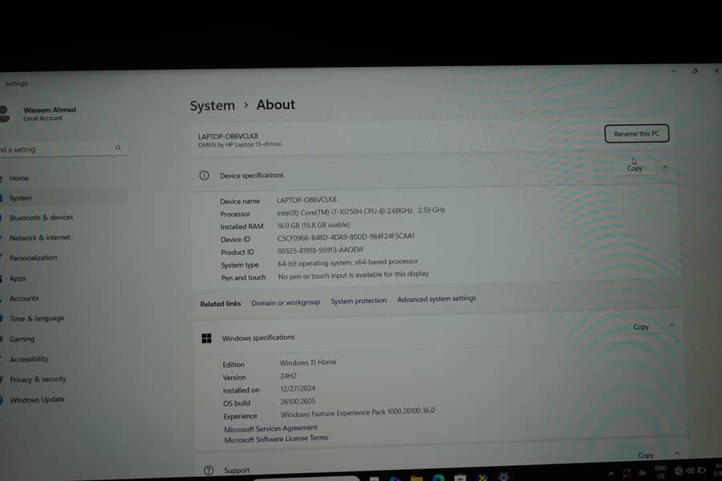This screenshot has width=722, height=481.
Task: Open Bluetooth & devices settings
Action: click(x=41, y=217)
